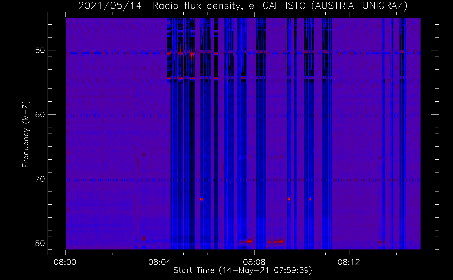Click the "Start Time (14-May-21 07:59:39)" axis label
Screen dimensions: 453x280
point(243,270)
